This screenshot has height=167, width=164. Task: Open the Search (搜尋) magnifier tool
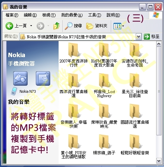coord(73,26)
